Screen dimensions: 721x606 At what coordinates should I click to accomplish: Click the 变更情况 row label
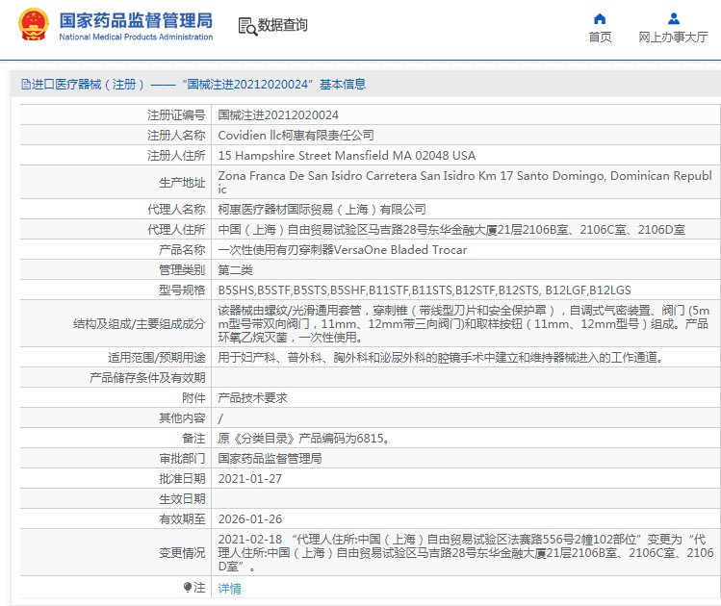click(x=182, y=553)
